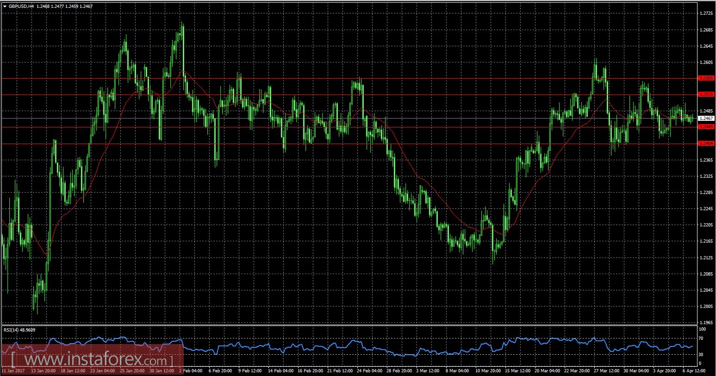This screenshot has width=716, height=376.
Task: Click the 3 Mar 12:00 time label
Action: (x=428, y=371)
